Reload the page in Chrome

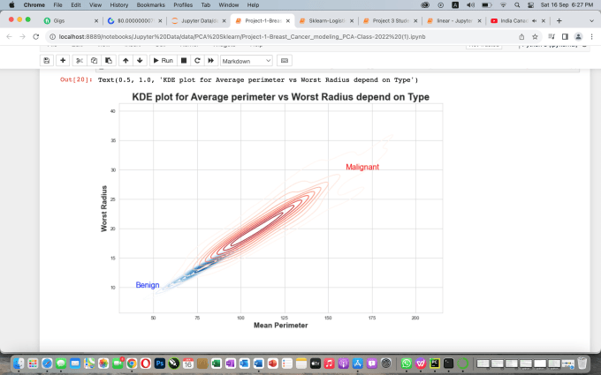(x=36, y=37)
